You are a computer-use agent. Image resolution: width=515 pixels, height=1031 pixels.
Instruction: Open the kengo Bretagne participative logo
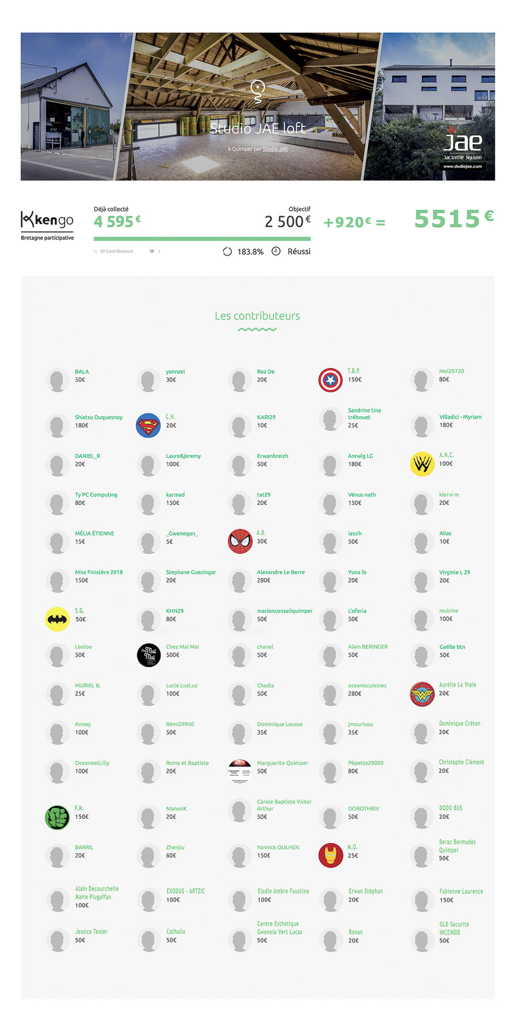[x=47, y=226]
